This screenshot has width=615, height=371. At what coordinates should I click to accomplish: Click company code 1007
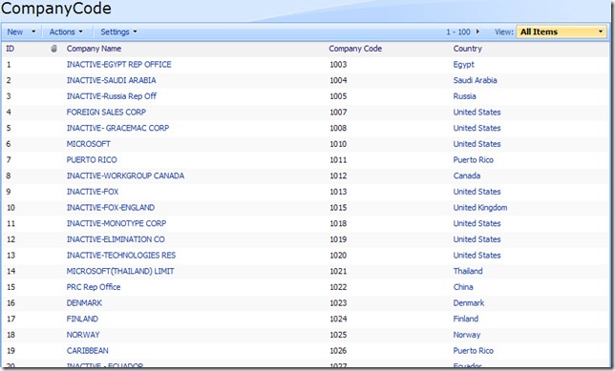(x=338, y=112)
